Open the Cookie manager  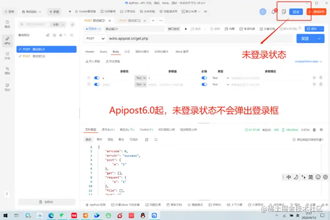pos(85,11)
